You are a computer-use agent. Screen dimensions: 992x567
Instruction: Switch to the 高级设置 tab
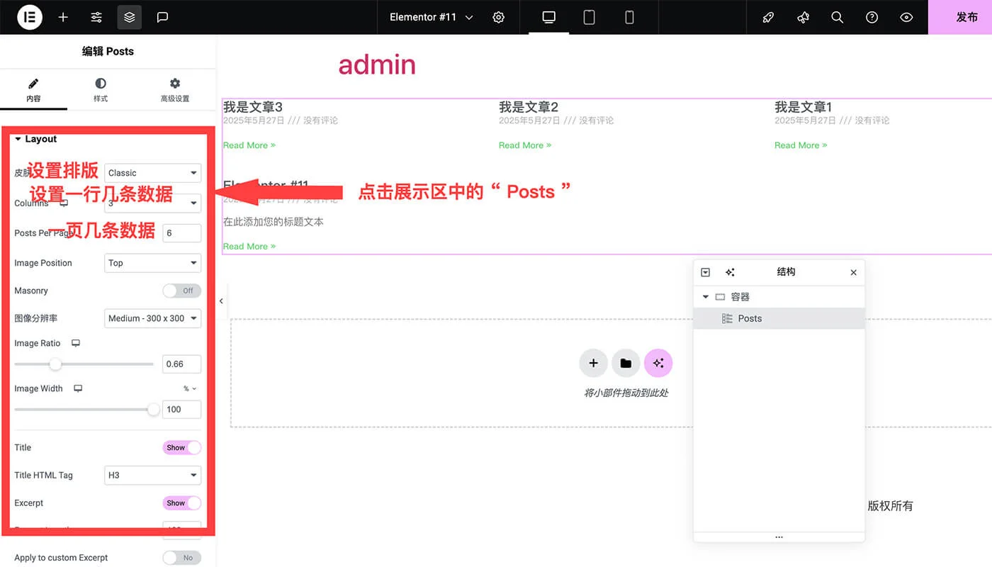pyautogui.click(x=175, y=90)
